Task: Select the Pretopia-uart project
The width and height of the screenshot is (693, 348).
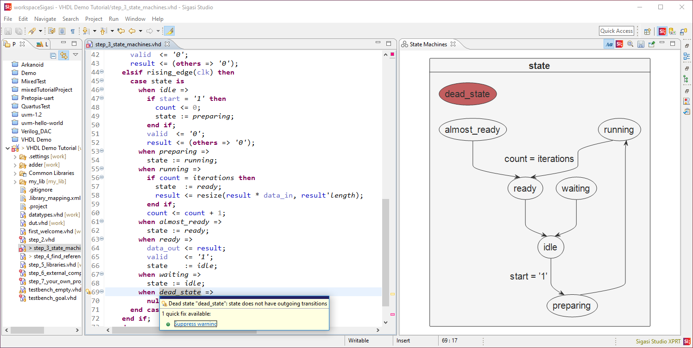Action: 37,98
